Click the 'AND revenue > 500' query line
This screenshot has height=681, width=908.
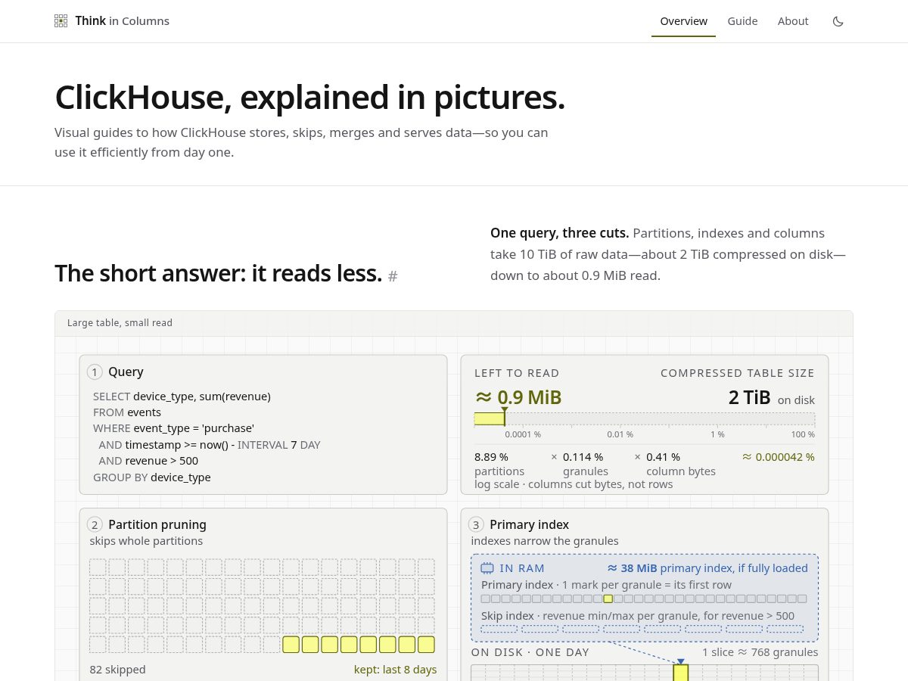[x=148, y=461]
